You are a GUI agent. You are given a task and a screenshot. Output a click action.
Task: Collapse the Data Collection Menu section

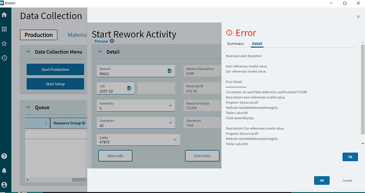pos(29,52)
